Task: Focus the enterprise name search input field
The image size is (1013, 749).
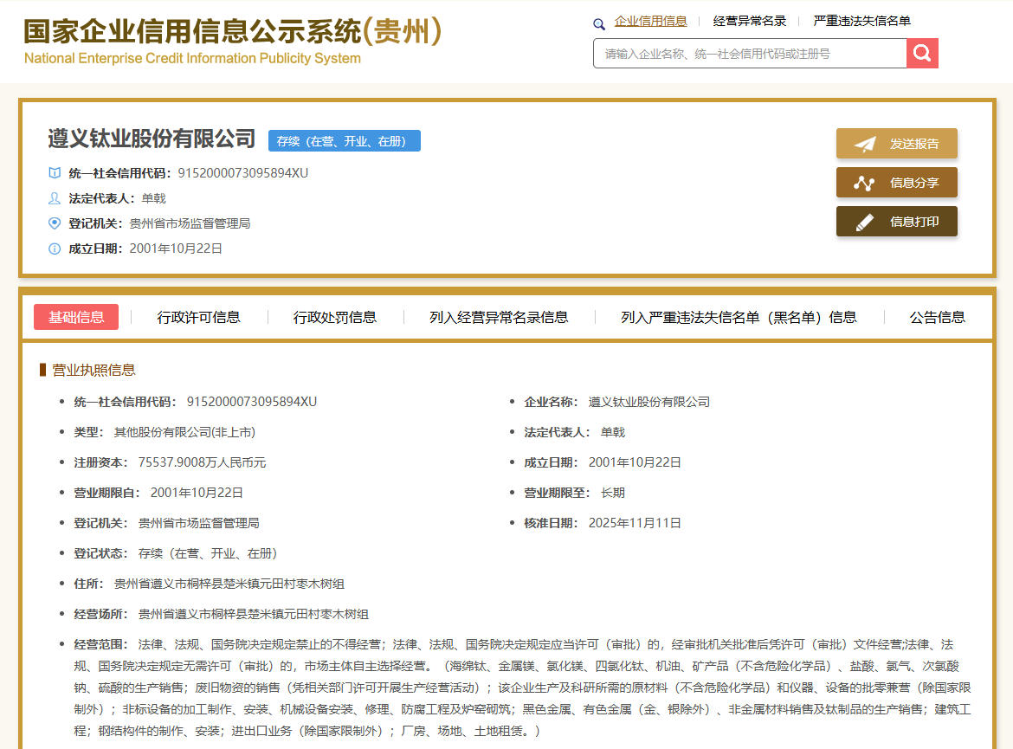Action: tap(750, 53)
